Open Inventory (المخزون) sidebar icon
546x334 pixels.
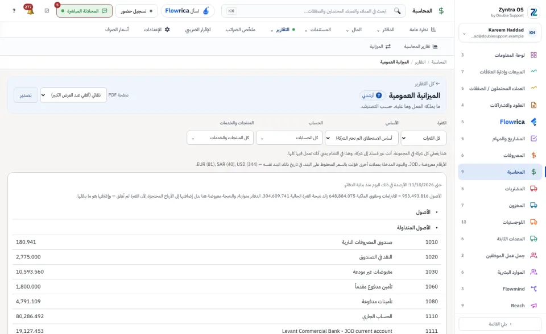533,205
